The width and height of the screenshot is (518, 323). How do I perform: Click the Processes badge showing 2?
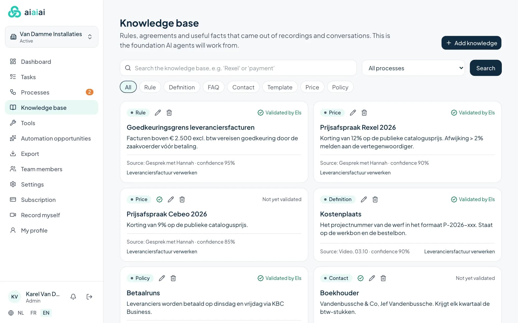point(90,92)
